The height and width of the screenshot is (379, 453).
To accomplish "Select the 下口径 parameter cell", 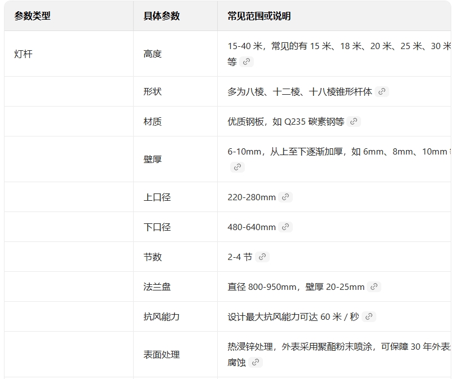I will (157, 227).
